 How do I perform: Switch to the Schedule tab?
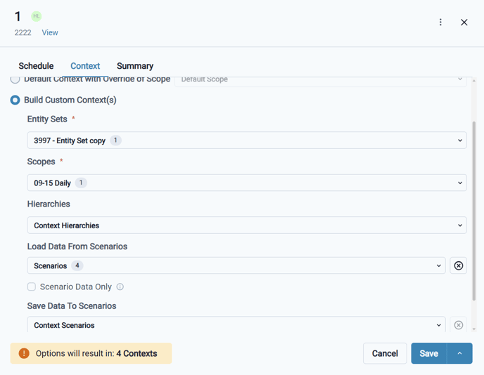pos(36,66)
